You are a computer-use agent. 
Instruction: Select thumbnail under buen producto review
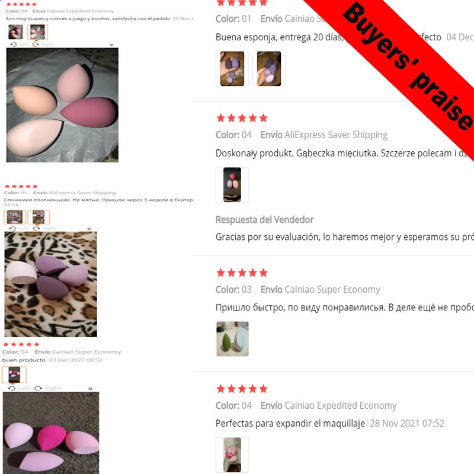click(x=14, y=374)
